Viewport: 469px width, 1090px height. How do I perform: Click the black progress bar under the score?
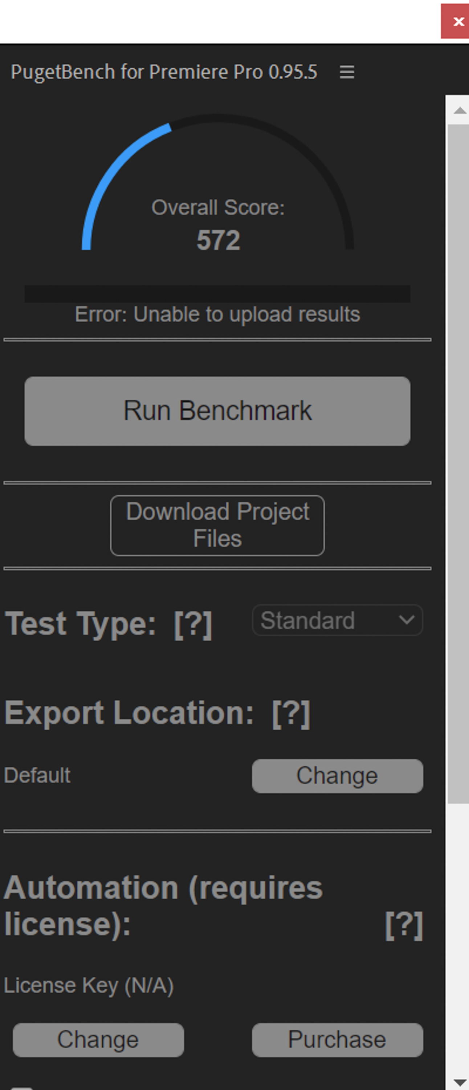(x=217, y=294)
